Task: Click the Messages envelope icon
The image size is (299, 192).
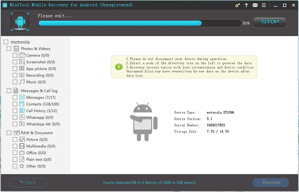Action: [22, 97]
